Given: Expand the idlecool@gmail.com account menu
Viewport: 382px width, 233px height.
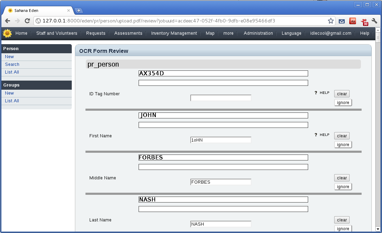Looking at the screenshot, I should (331, 33).
